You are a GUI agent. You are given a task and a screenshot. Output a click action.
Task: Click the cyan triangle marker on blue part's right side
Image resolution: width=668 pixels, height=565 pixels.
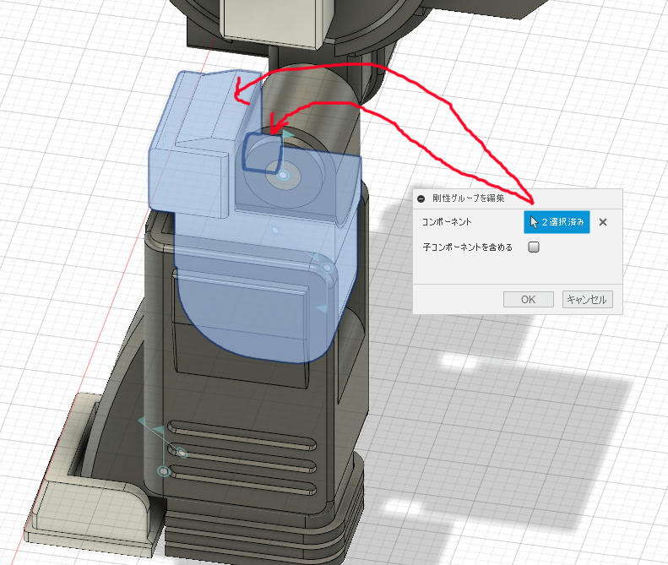322,308
